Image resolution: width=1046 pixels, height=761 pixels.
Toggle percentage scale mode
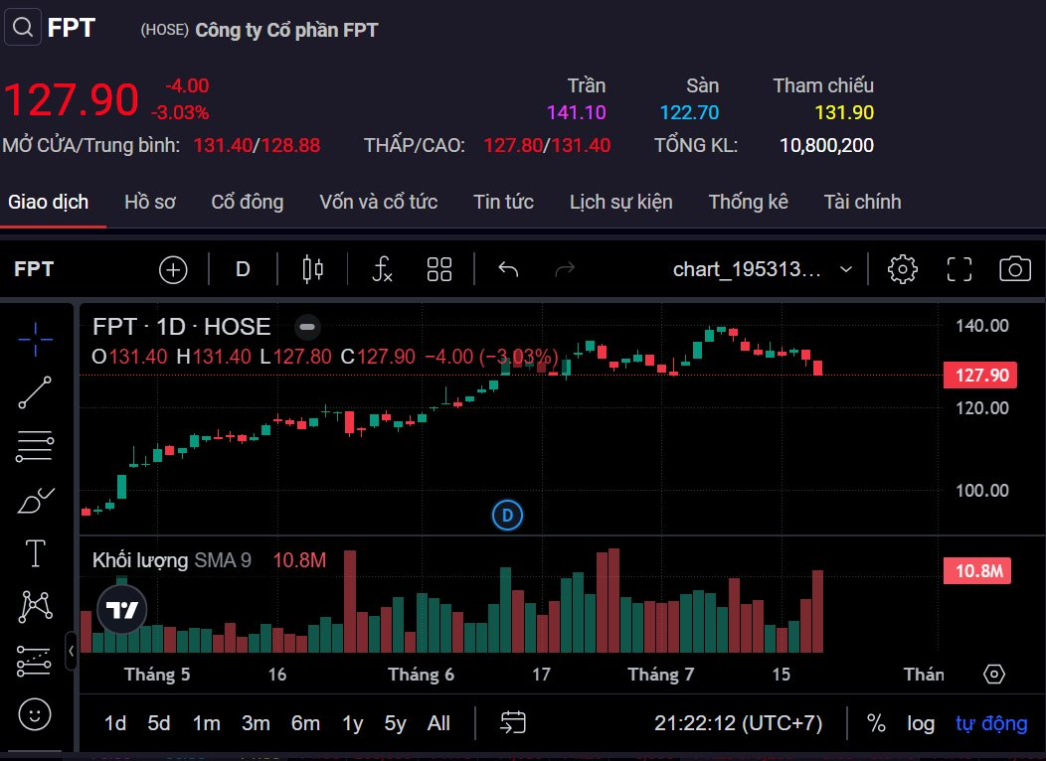876,723
